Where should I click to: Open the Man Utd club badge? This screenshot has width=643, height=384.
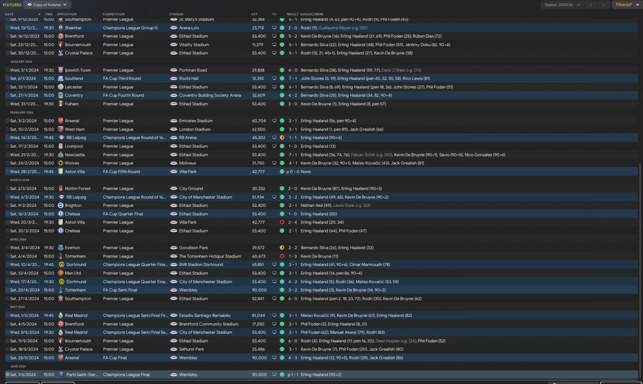(x=60, y=273)
